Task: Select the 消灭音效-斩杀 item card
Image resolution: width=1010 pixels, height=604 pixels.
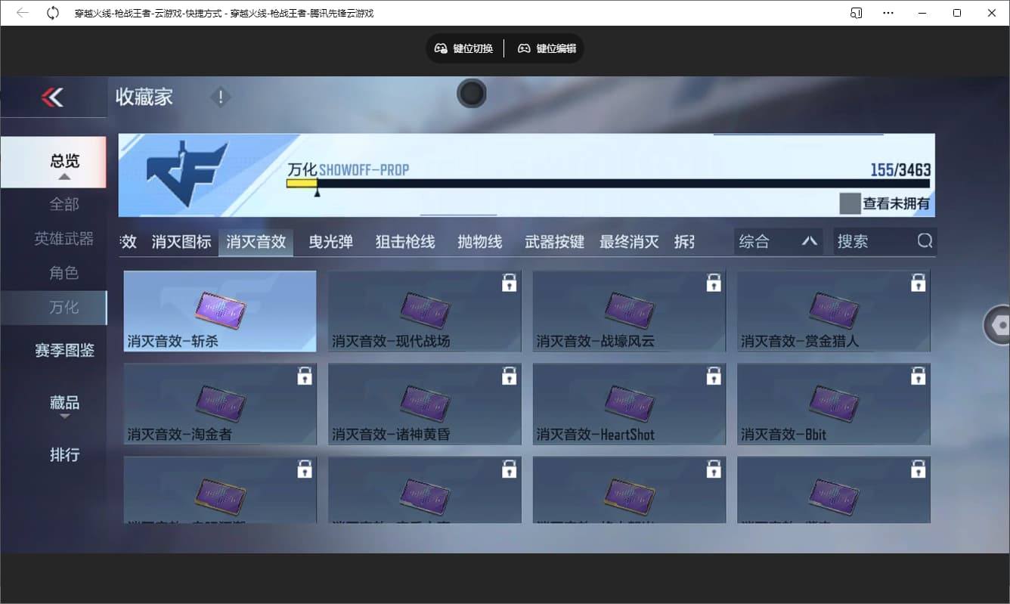Action: [220, 310]
